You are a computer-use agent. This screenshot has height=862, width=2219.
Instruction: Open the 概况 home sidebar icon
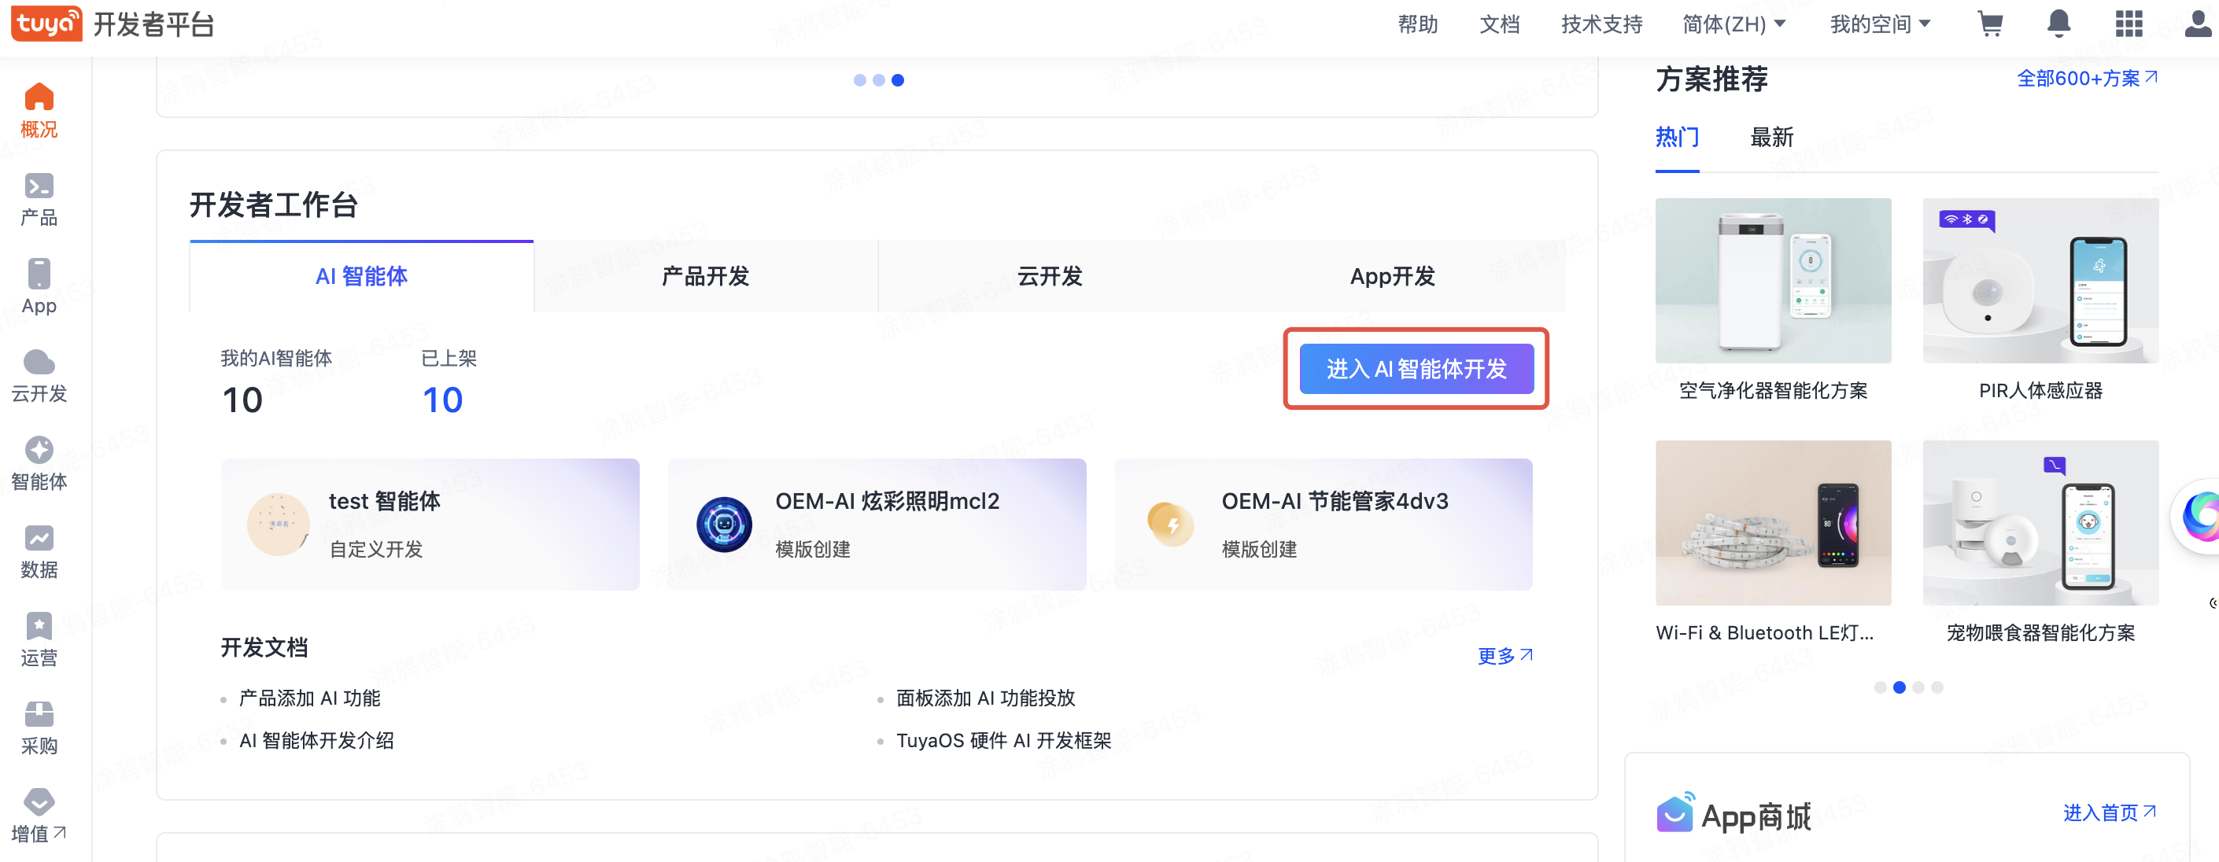click(39, 97)
